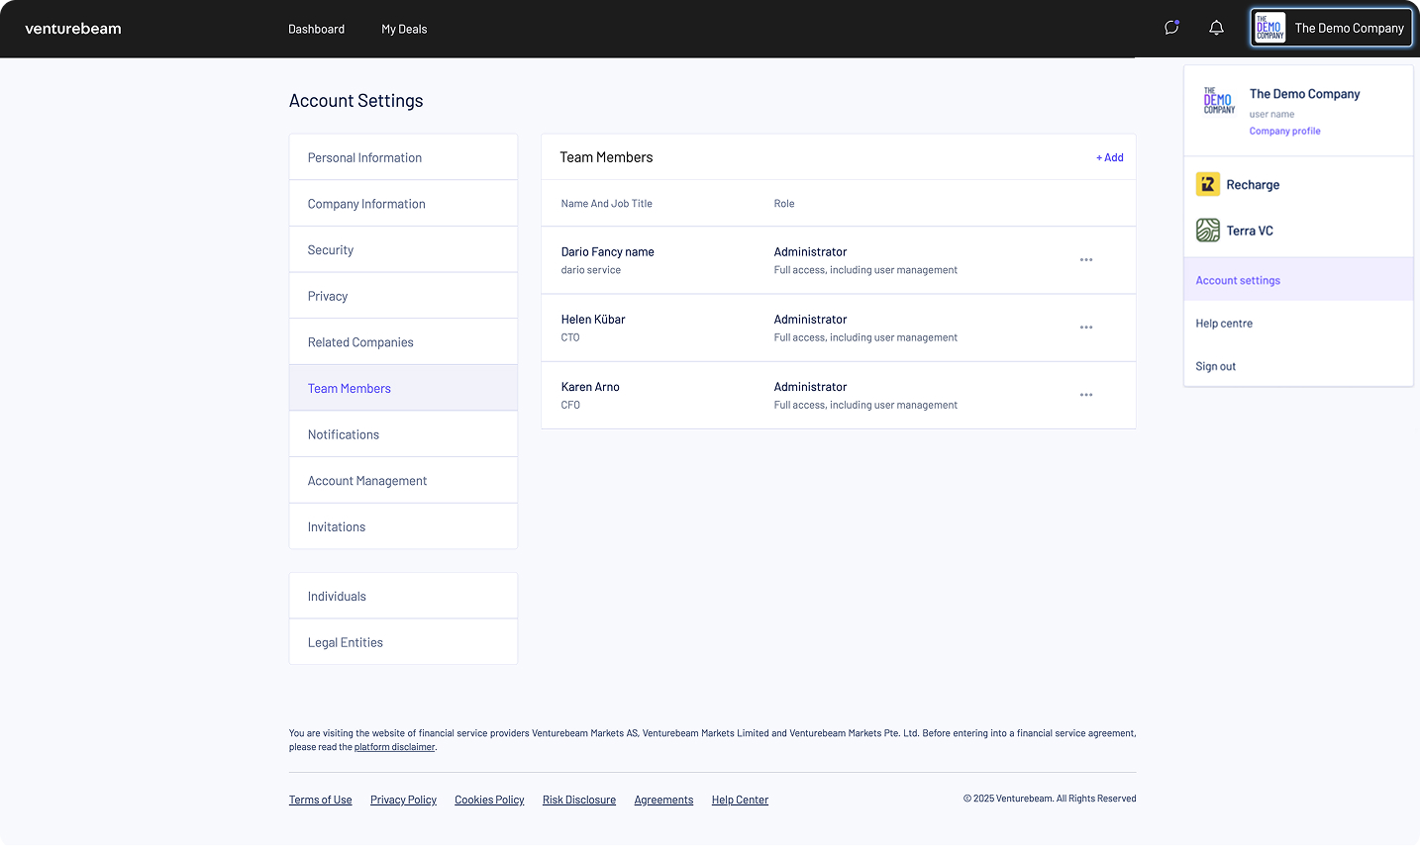Open the platform disclaimer link
Screen dimensions: 1420x849
pos(394,747)
